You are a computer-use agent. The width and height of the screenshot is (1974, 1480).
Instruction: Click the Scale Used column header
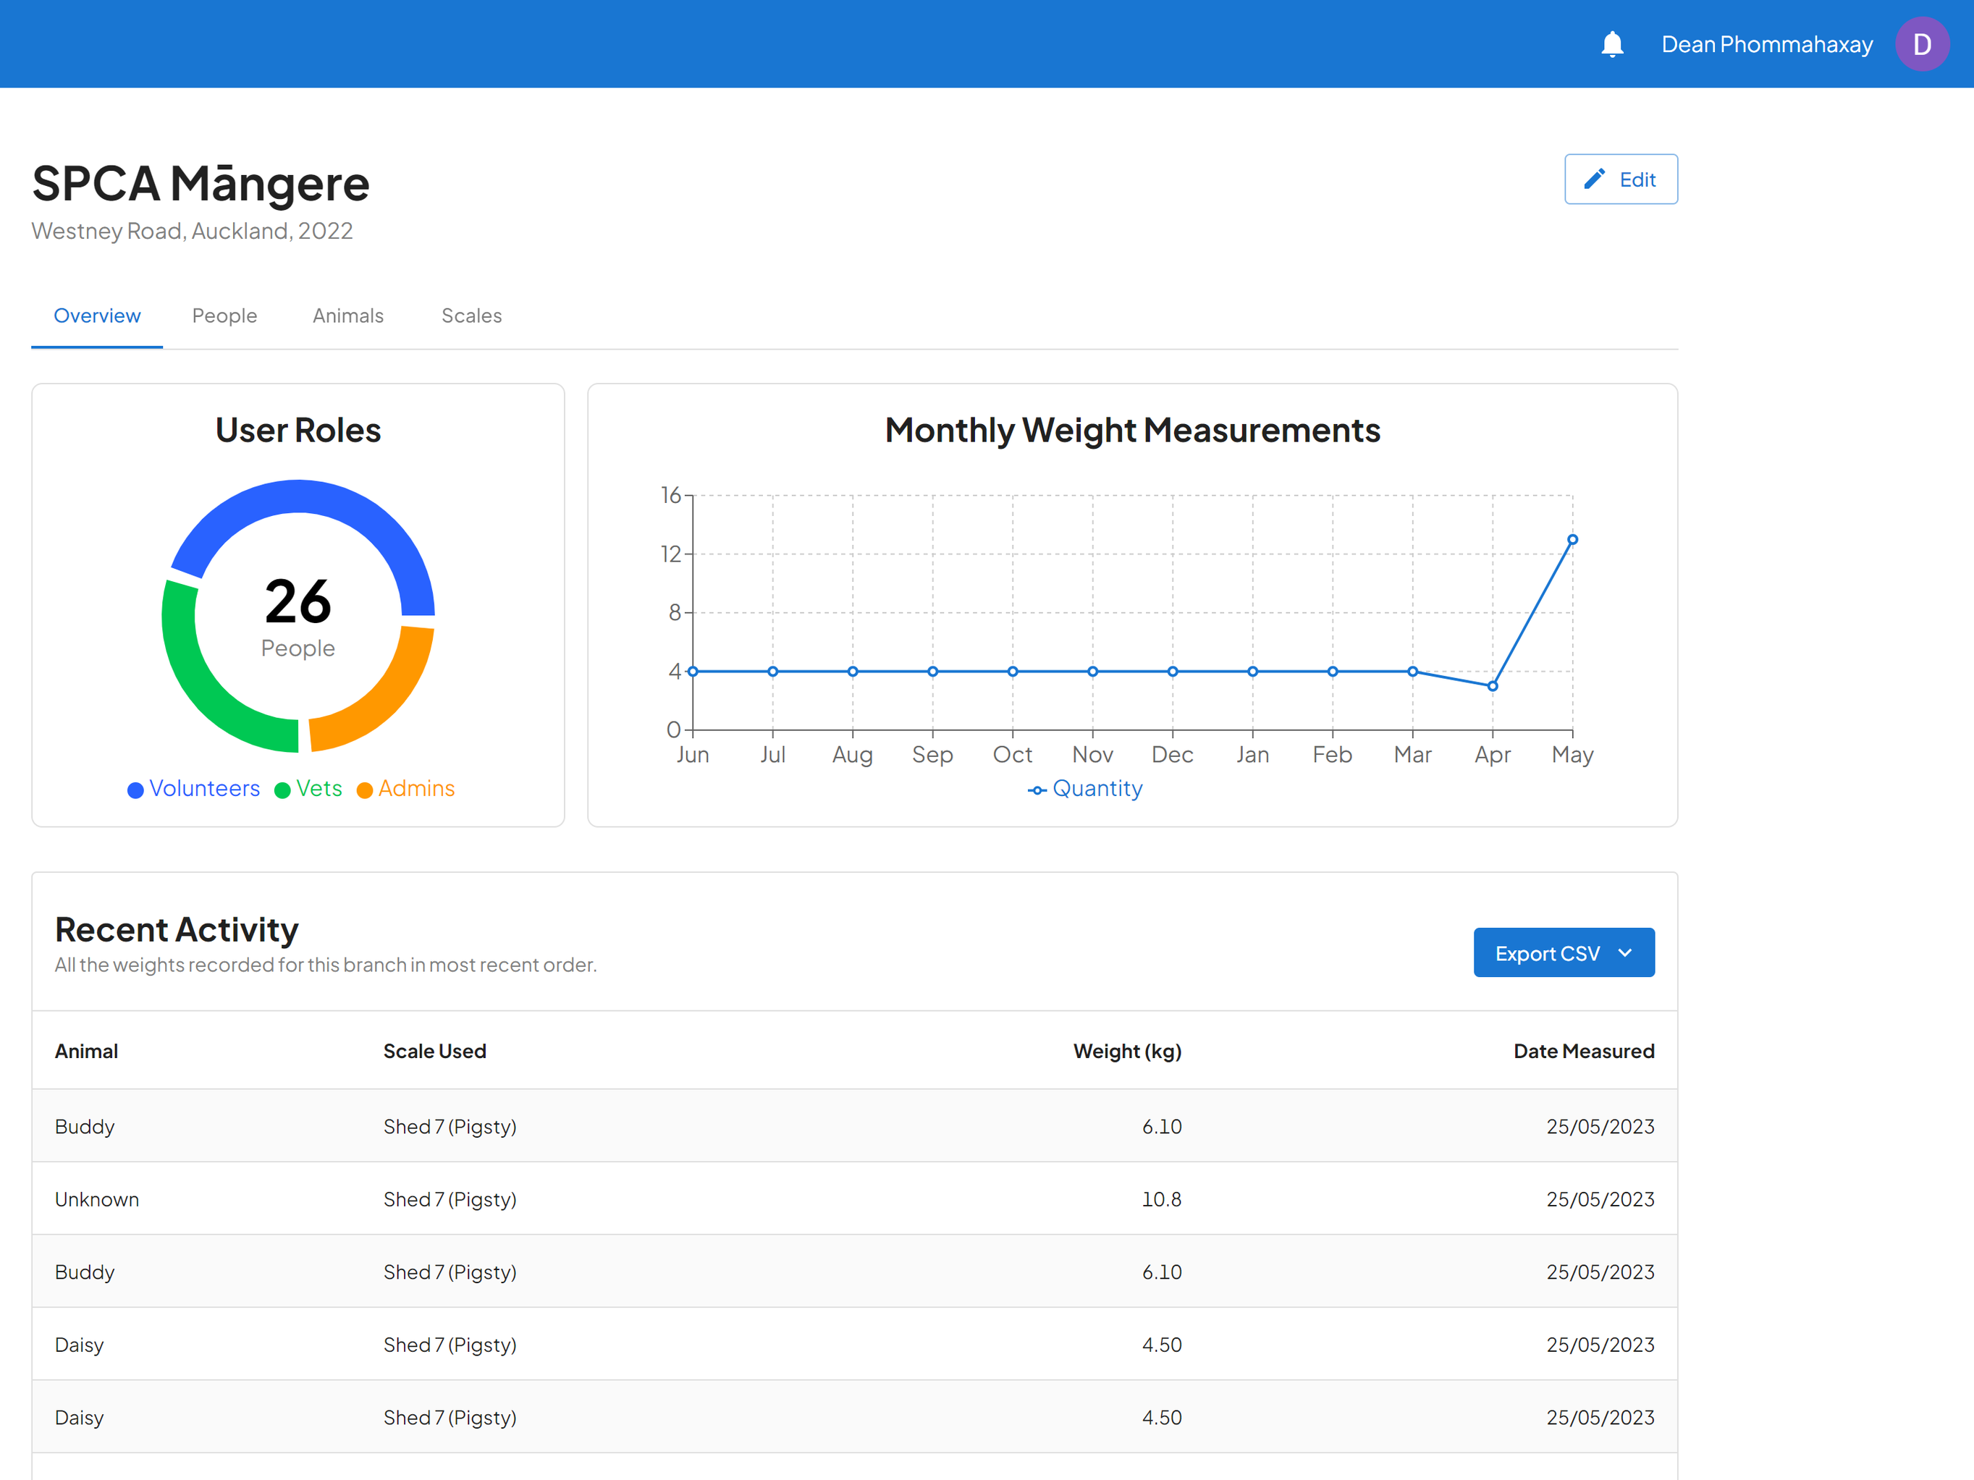[x=434, y=1051]
